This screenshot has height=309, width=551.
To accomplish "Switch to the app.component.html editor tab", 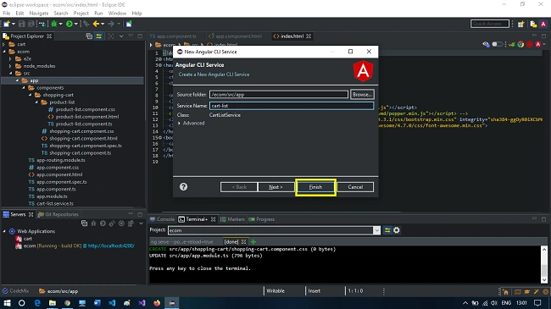I will click(235, 36).
